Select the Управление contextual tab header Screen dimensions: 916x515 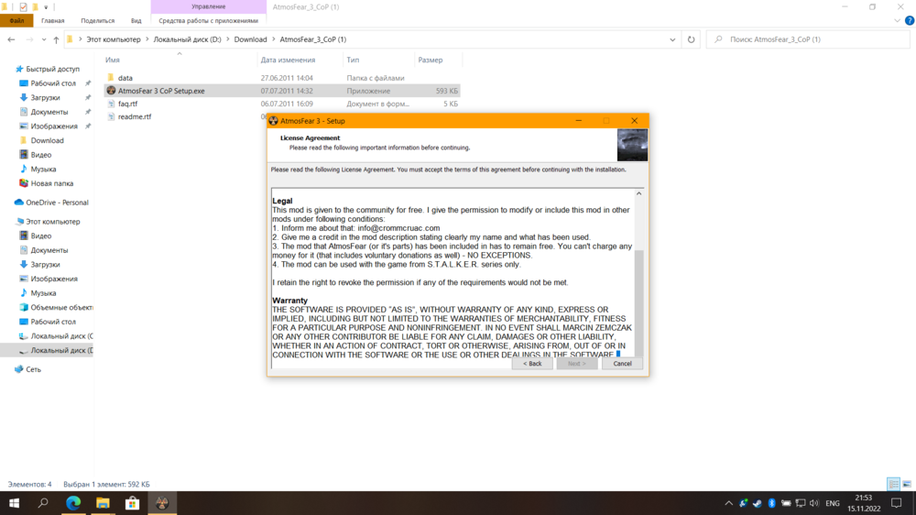(x=209, y=6)
